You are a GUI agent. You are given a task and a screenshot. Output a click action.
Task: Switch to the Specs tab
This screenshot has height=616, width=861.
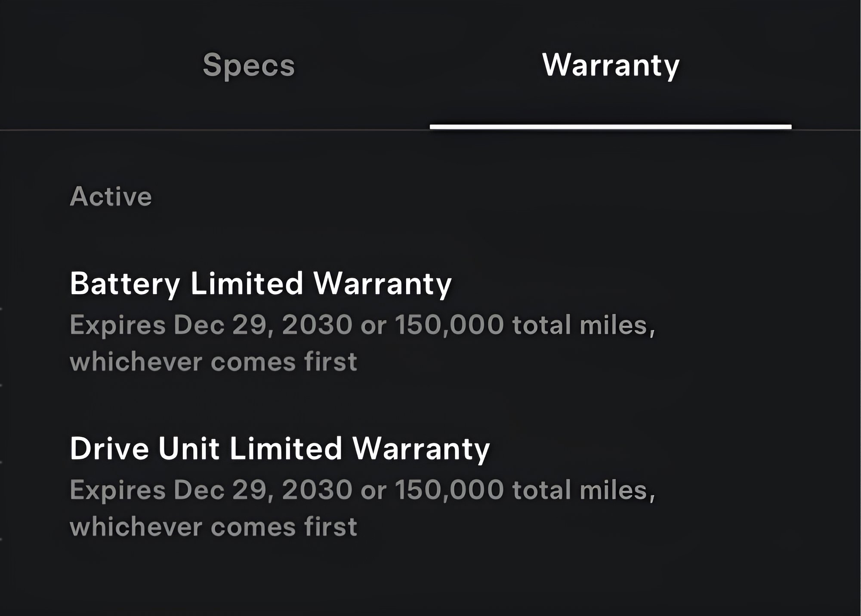(249, 65)
